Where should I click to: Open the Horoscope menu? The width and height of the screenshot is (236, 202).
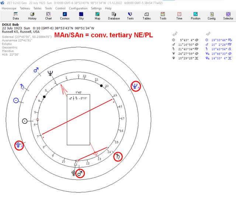click(9, 8)
